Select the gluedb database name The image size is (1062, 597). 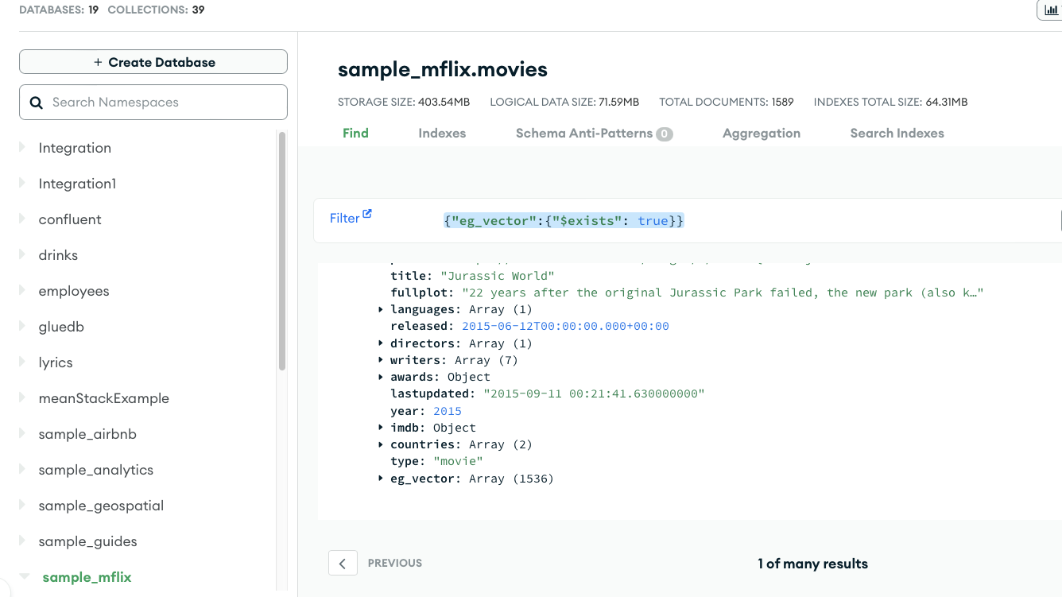point(61,327)
